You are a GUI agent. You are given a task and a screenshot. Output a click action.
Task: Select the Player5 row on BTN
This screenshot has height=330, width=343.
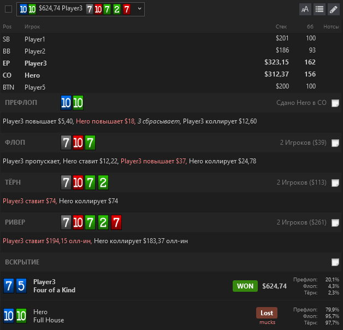pos(171,87)
